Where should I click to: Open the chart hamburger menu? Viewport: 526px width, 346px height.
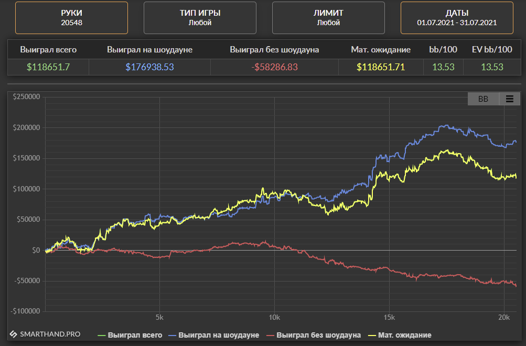pos(509,99)
